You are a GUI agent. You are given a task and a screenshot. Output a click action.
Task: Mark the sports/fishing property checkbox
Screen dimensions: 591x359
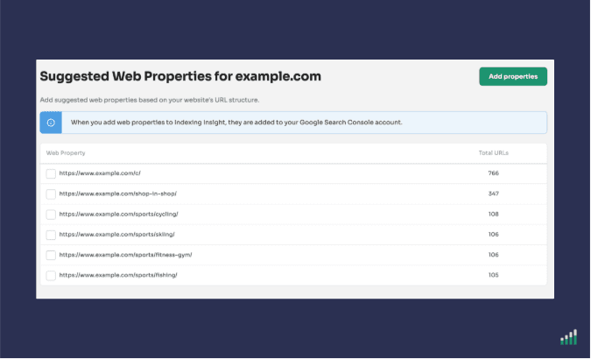[x=51, y=275]
